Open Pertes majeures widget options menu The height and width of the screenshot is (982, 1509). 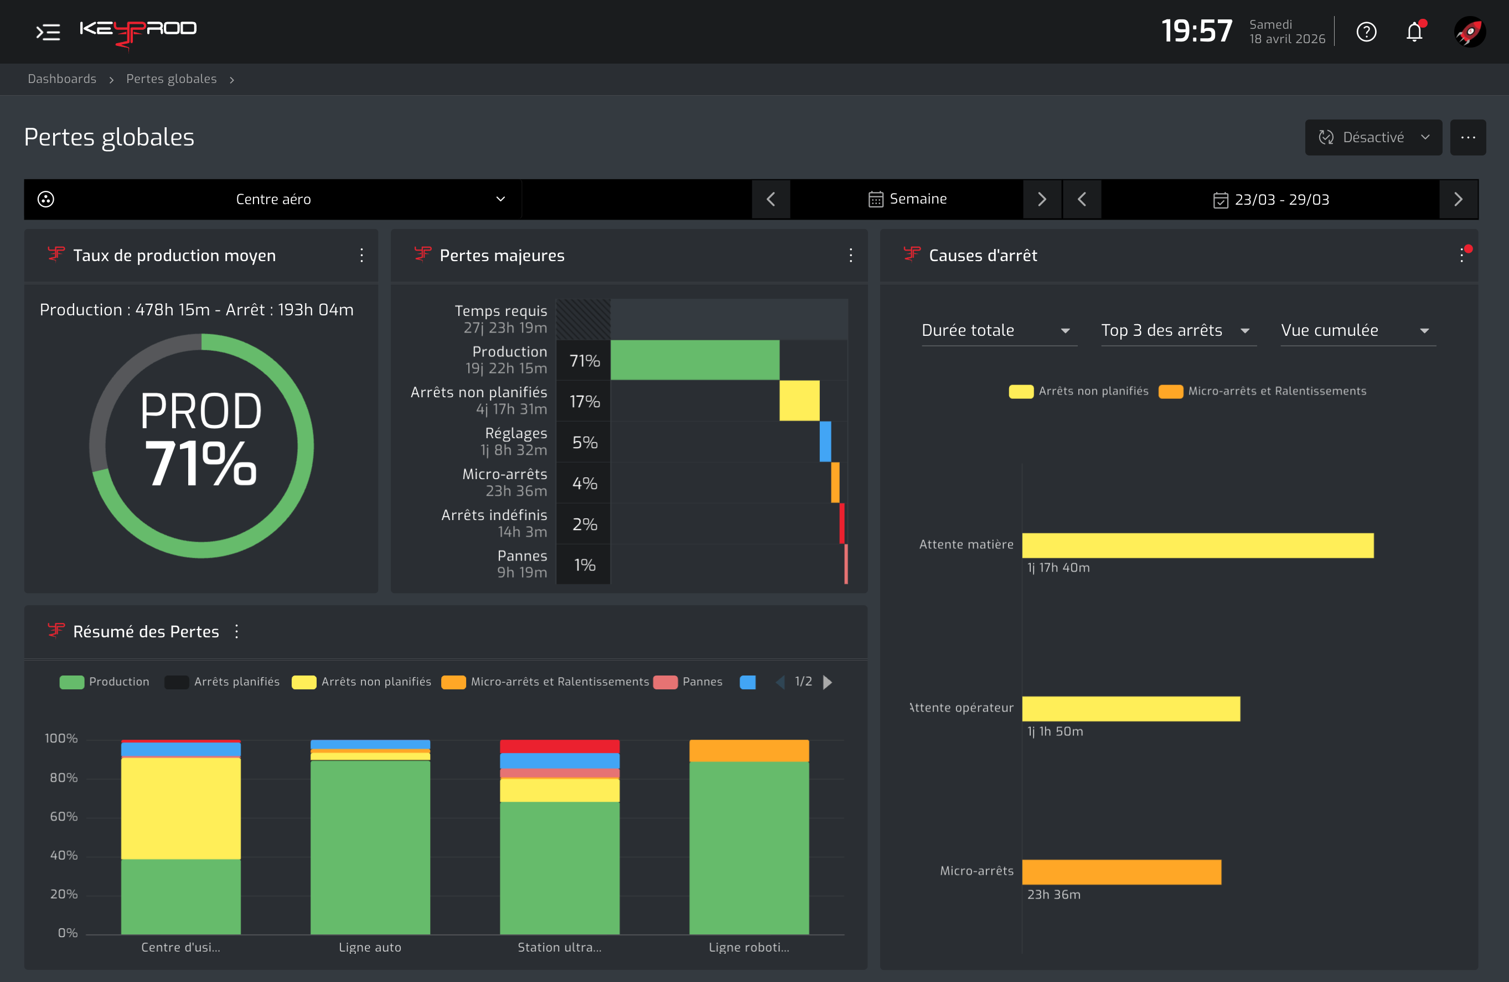(x=850, y=256)
